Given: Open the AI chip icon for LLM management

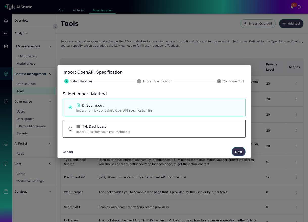Looking at the screenshot, I should (x=6, y=46).
